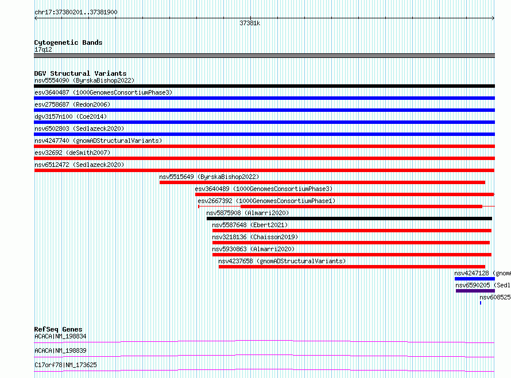Open the esv32692 deSmith2007 label

[x=72, y=153]
